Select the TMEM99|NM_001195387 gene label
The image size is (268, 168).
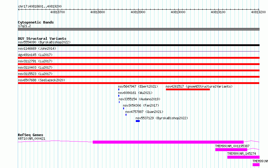(232, 146)
